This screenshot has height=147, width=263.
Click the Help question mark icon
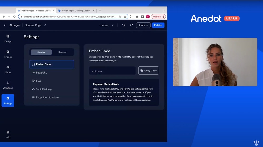pyautogui.click(x=8, y=132)
